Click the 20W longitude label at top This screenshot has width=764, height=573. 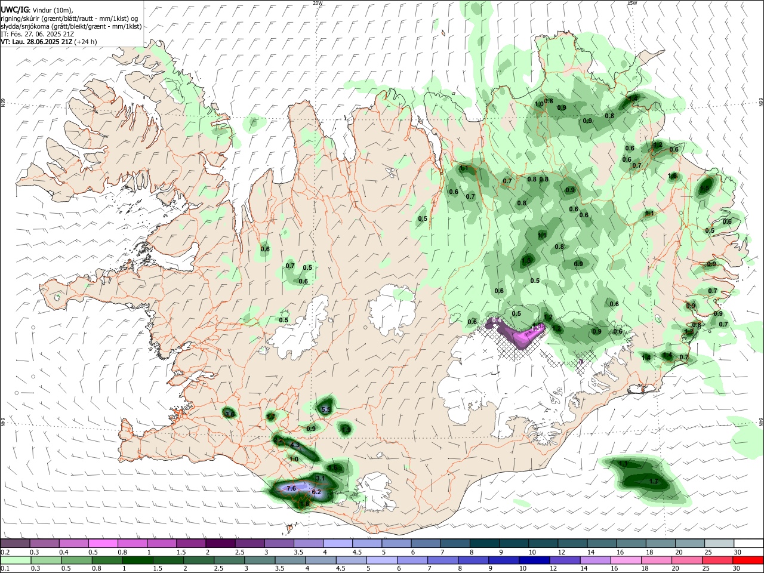pyautogui.click(x=318, y=3)
